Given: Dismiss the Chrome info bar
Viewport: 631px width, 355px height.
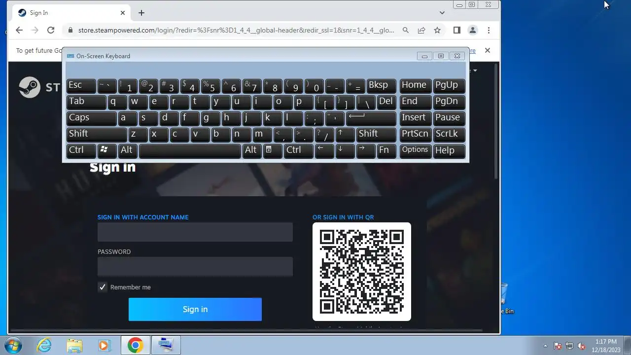Looking at the screenshot, I should point(488,50).
